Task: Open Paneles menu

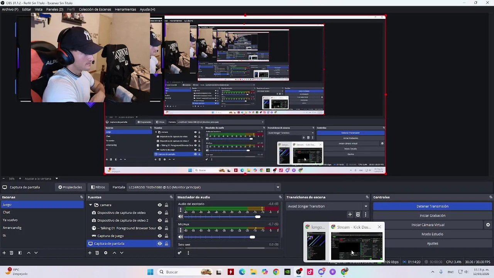Action: pyautogui.click(x=55, y=9)
